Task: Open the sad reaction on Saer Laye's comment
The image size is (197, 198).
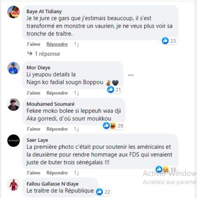Action: (x=166, y=169)
